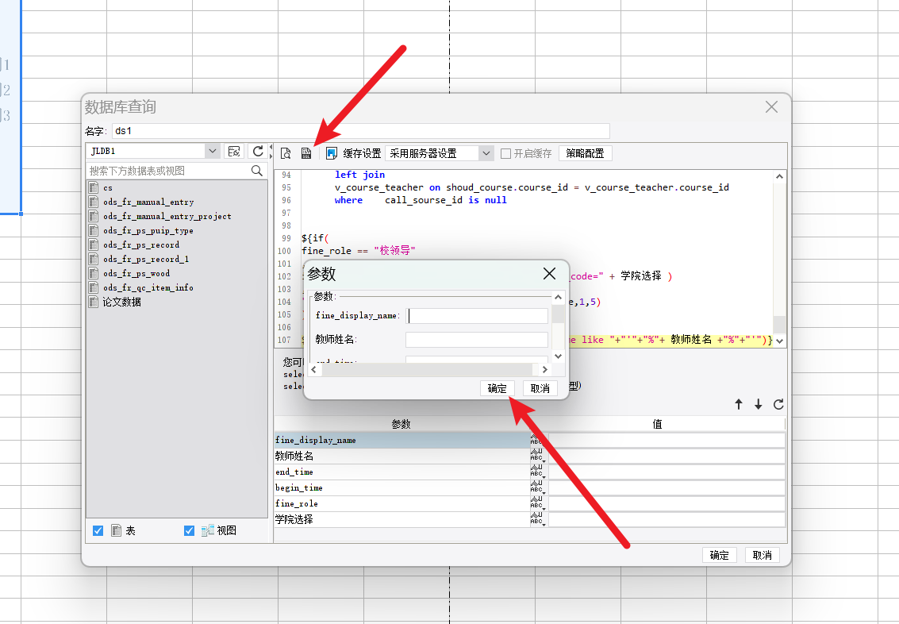Click 确定 in the 参数 dialog
The height and width of the screenshot is (624, 899).
point(498,388)
